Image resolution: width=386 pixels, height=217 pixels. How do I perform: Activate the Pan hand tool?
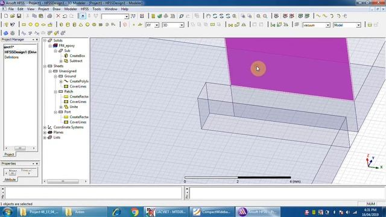click(208, 16)
